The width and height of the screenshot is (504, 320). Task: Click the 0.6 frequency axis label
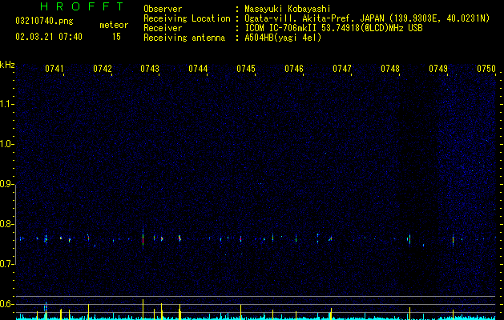6,304
